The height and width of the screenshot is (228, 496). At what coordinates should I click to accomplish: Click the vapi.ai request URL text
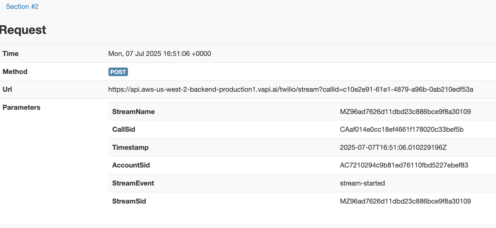pyautogui.click(x=290, y=90)
